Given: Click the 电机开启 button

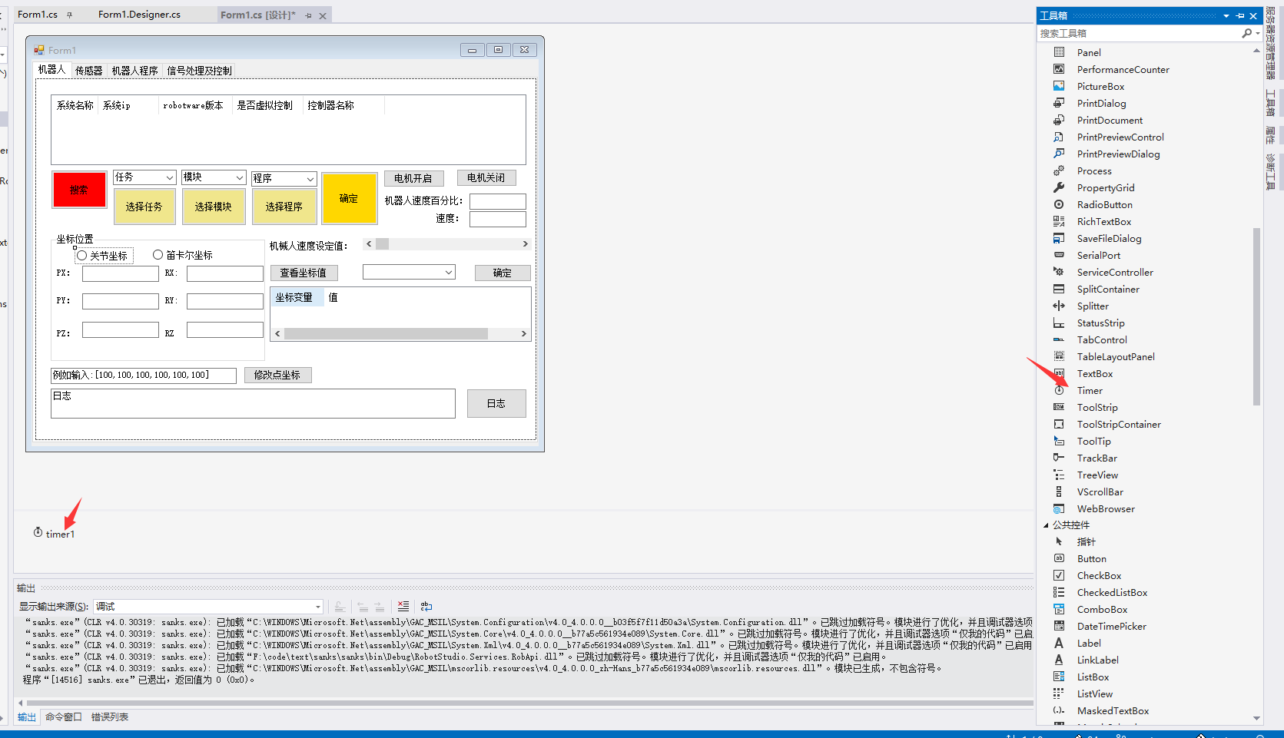Looking at the screenshot, I should coord(413,177).
